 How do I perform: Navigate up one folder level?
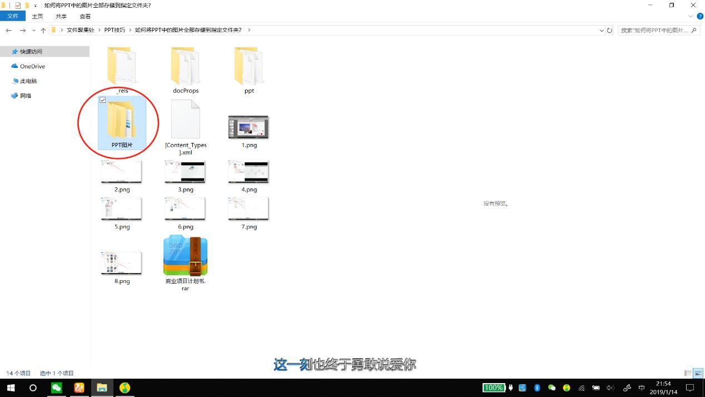pyautogui.click(x=43, y=31)
